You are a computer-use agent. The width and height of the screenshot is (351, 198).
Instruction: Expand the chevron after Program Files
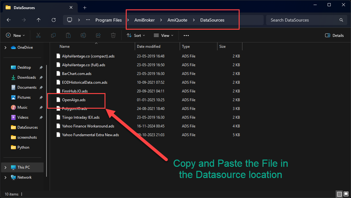pyautogui.click(x=128, y=20)
